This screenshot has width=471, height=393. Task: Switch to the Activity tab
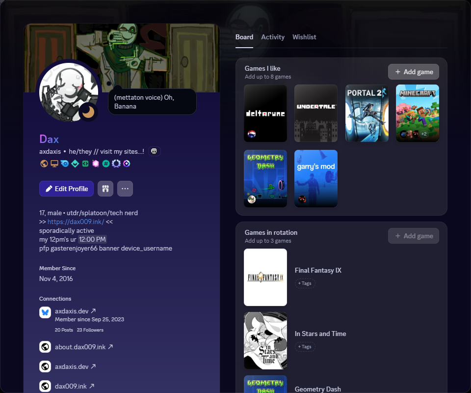(x=273, y=37)
